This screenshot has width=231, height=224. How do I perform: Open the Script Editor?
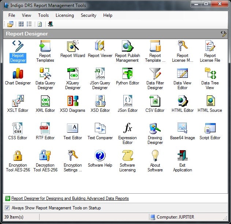click(210, 131)
